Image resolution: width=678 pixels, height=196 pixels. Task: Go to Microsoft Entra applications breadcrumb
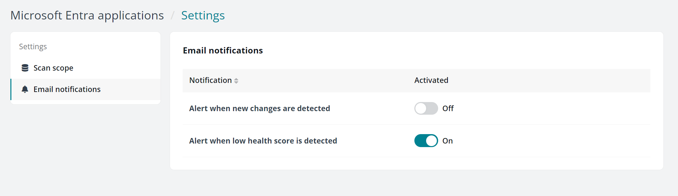(x=87, y=16)
